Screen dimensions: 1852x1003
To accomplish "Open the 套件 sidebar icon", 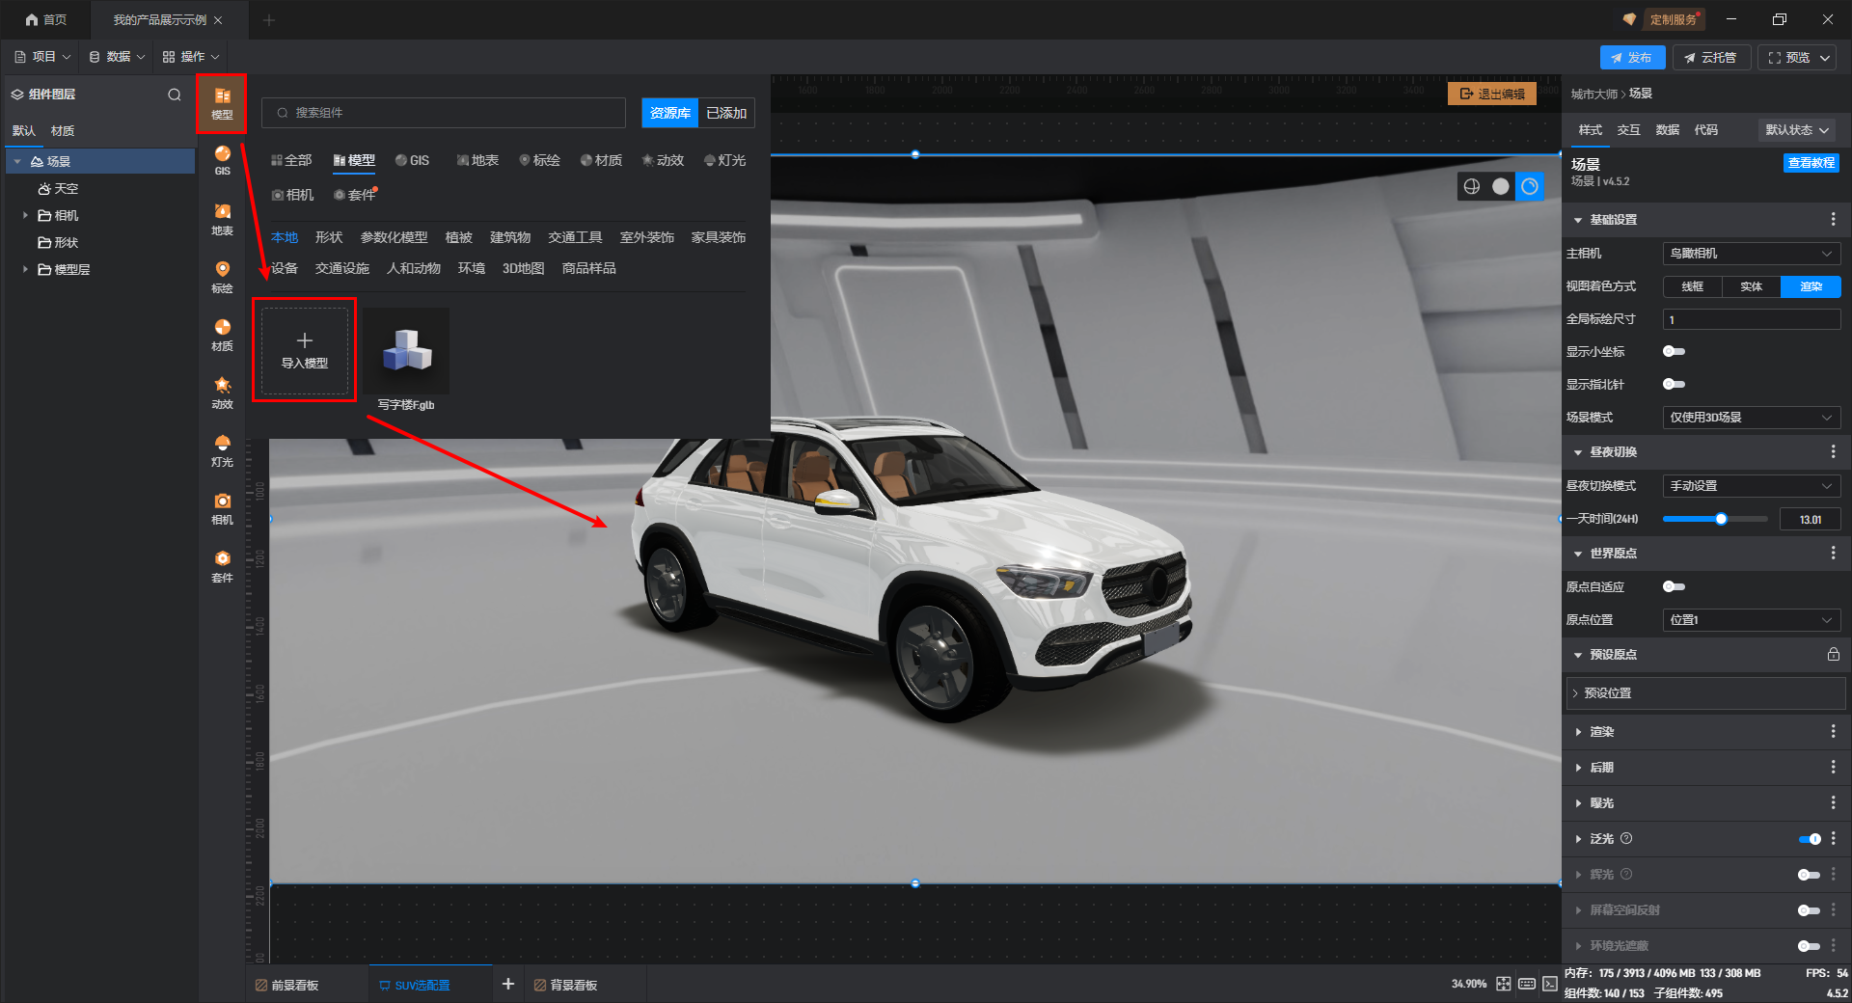I will [222, 566].
